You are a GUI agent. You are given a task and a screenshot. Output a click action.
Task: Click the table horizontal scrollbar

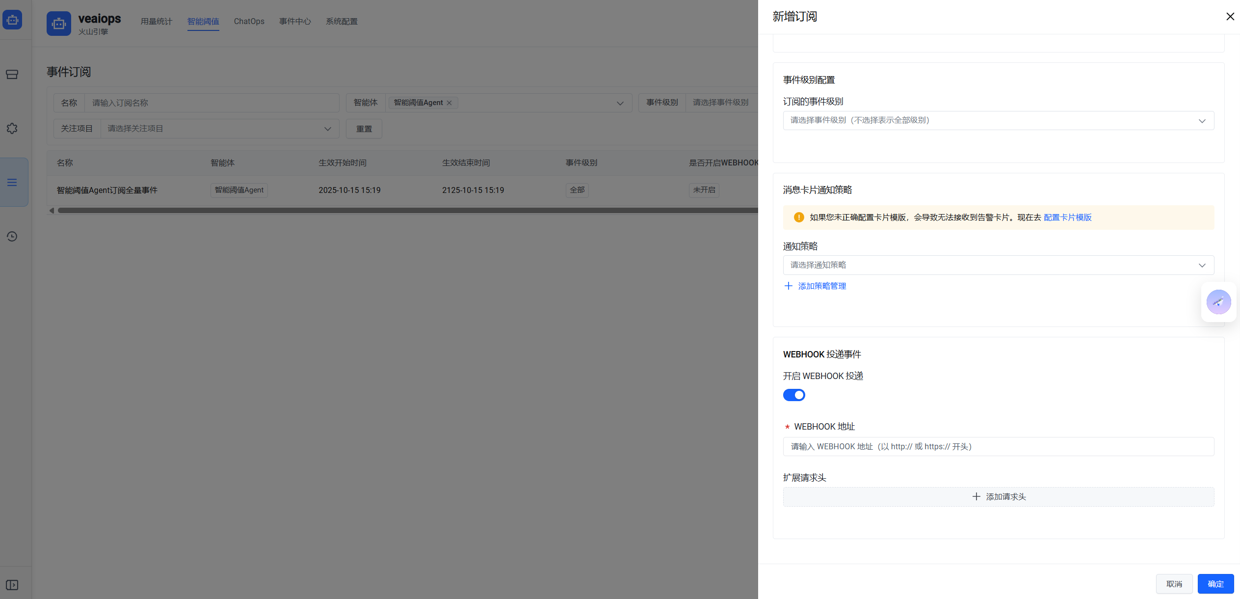coord(407,211)
